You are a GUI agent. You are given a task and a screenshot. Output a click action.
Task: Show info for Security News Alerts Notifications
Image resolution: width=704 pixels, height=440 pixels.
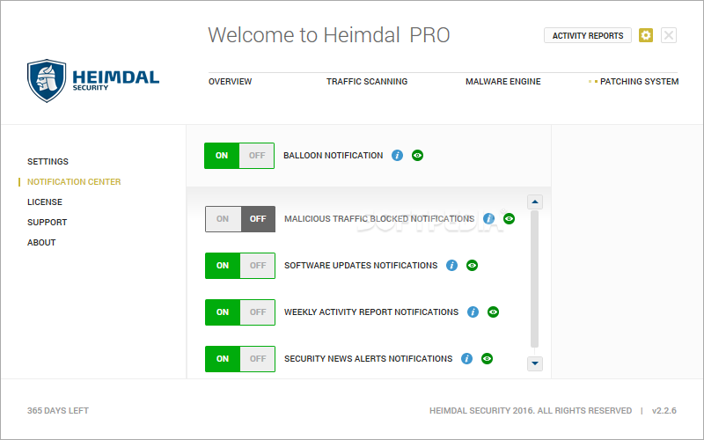pyautogui.click(x=466, y=359)
